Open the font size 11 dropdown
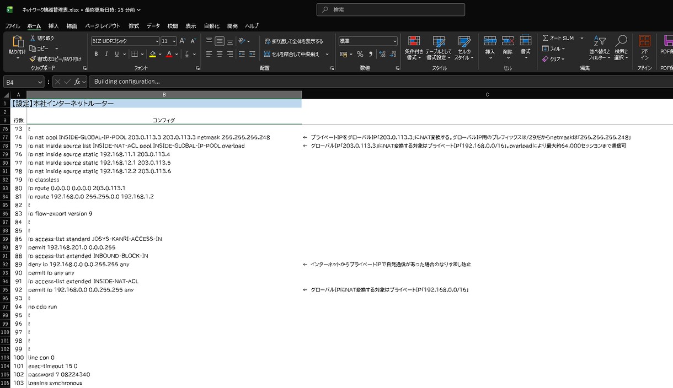673x388 pixels. [x=174, y=41]
